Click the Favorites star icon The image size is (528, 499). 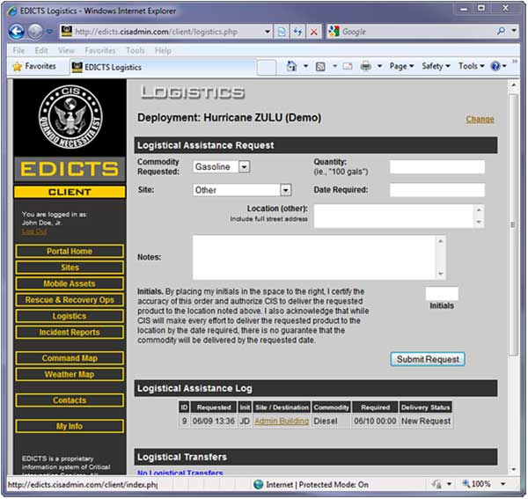[17, 66]
